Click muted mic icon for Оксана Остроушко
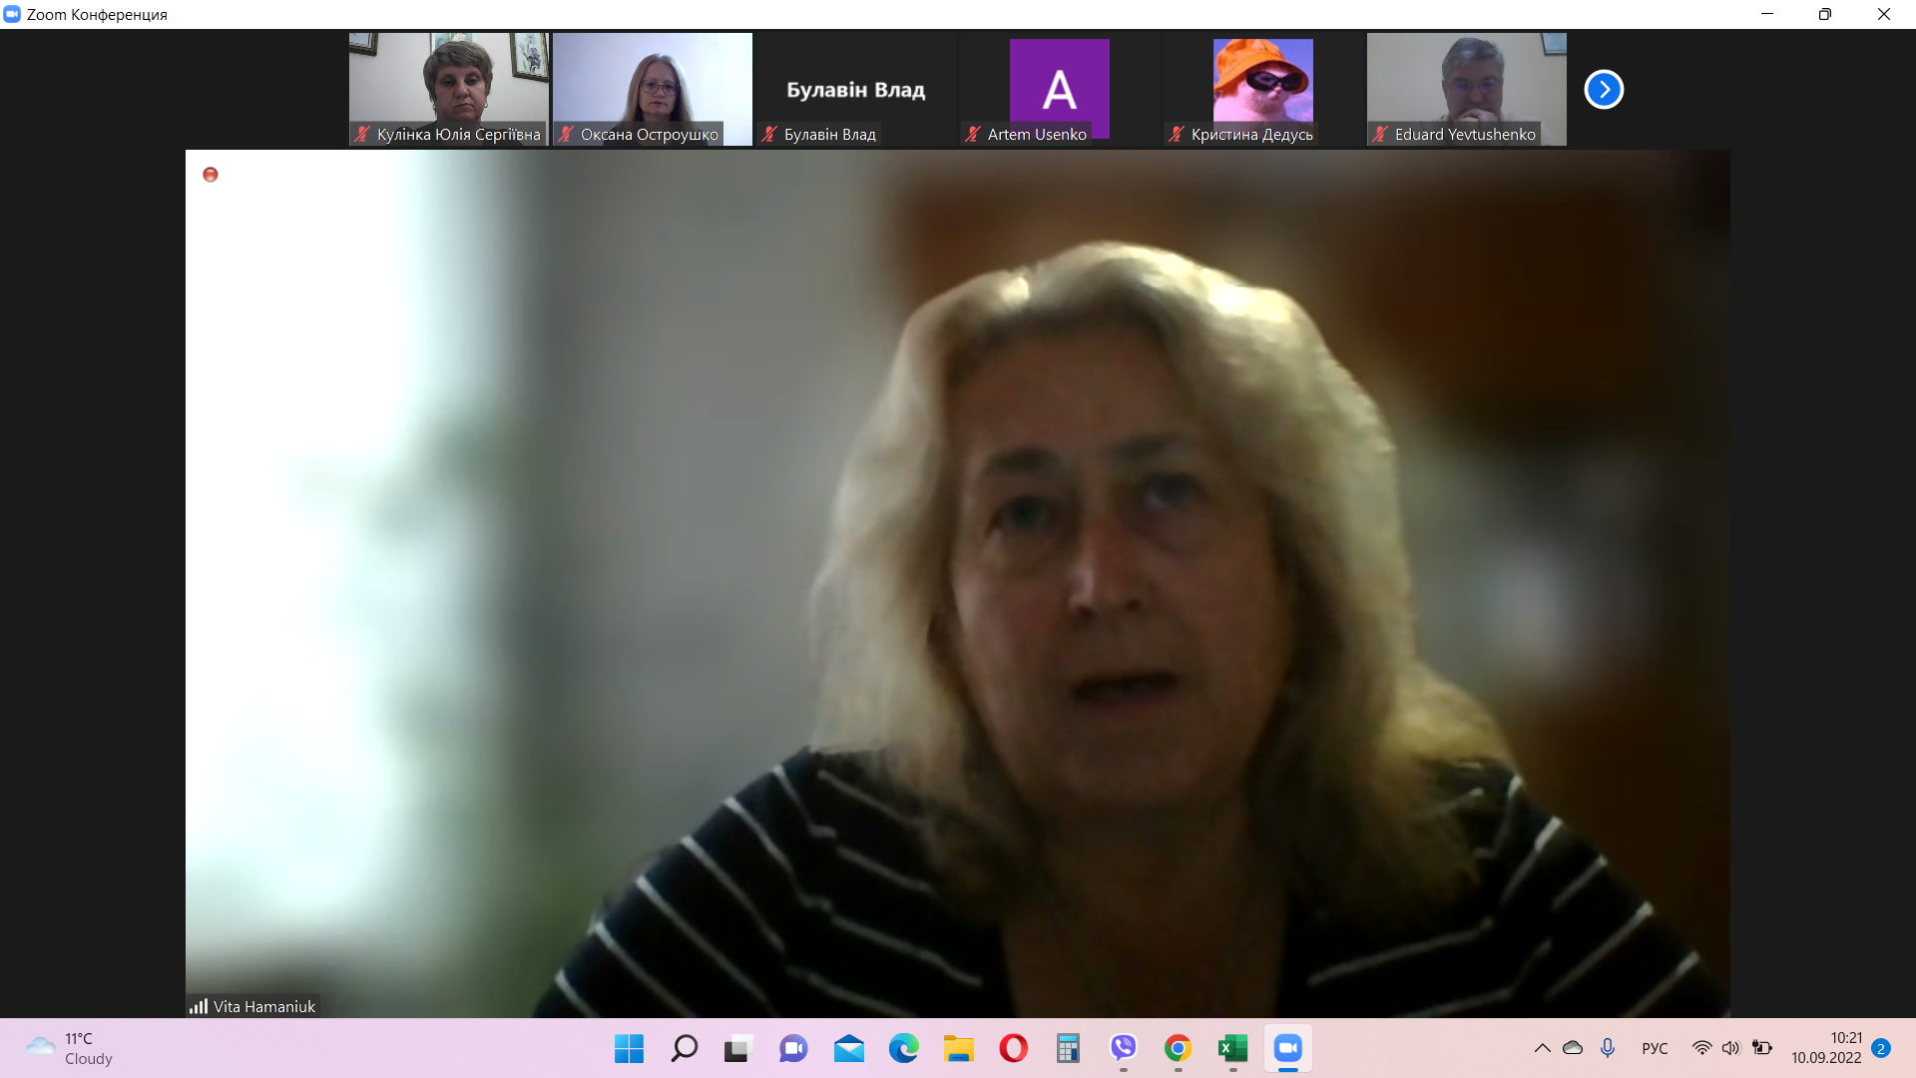Viewport: 1916px width, 1078px height. [x=566, y=134]
